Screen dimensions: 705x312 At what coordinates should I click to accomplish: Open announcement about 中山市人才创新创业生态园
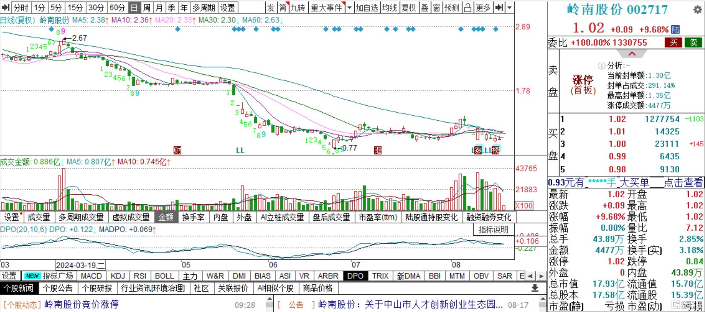410,305
